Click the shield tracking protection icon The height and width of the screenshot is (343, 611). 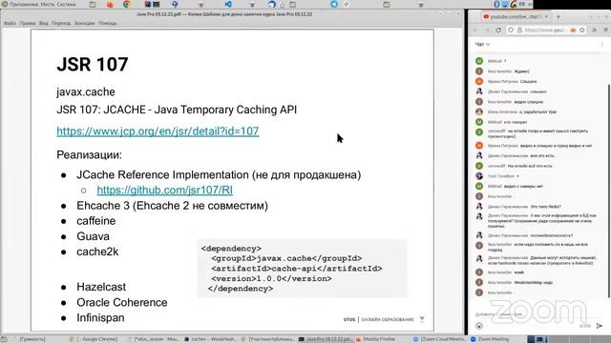coord(511,30)
